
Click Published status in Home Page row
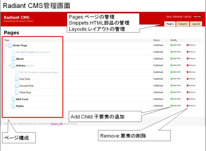click(x=158, y=45)
